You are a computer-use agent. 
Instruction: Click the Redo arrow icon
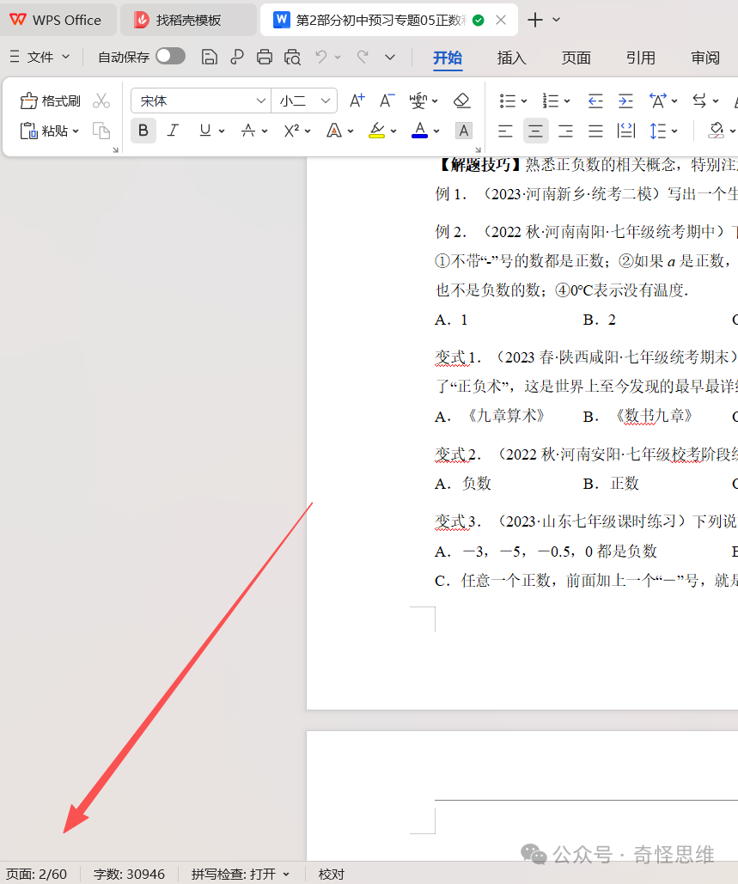click(363, 57)
